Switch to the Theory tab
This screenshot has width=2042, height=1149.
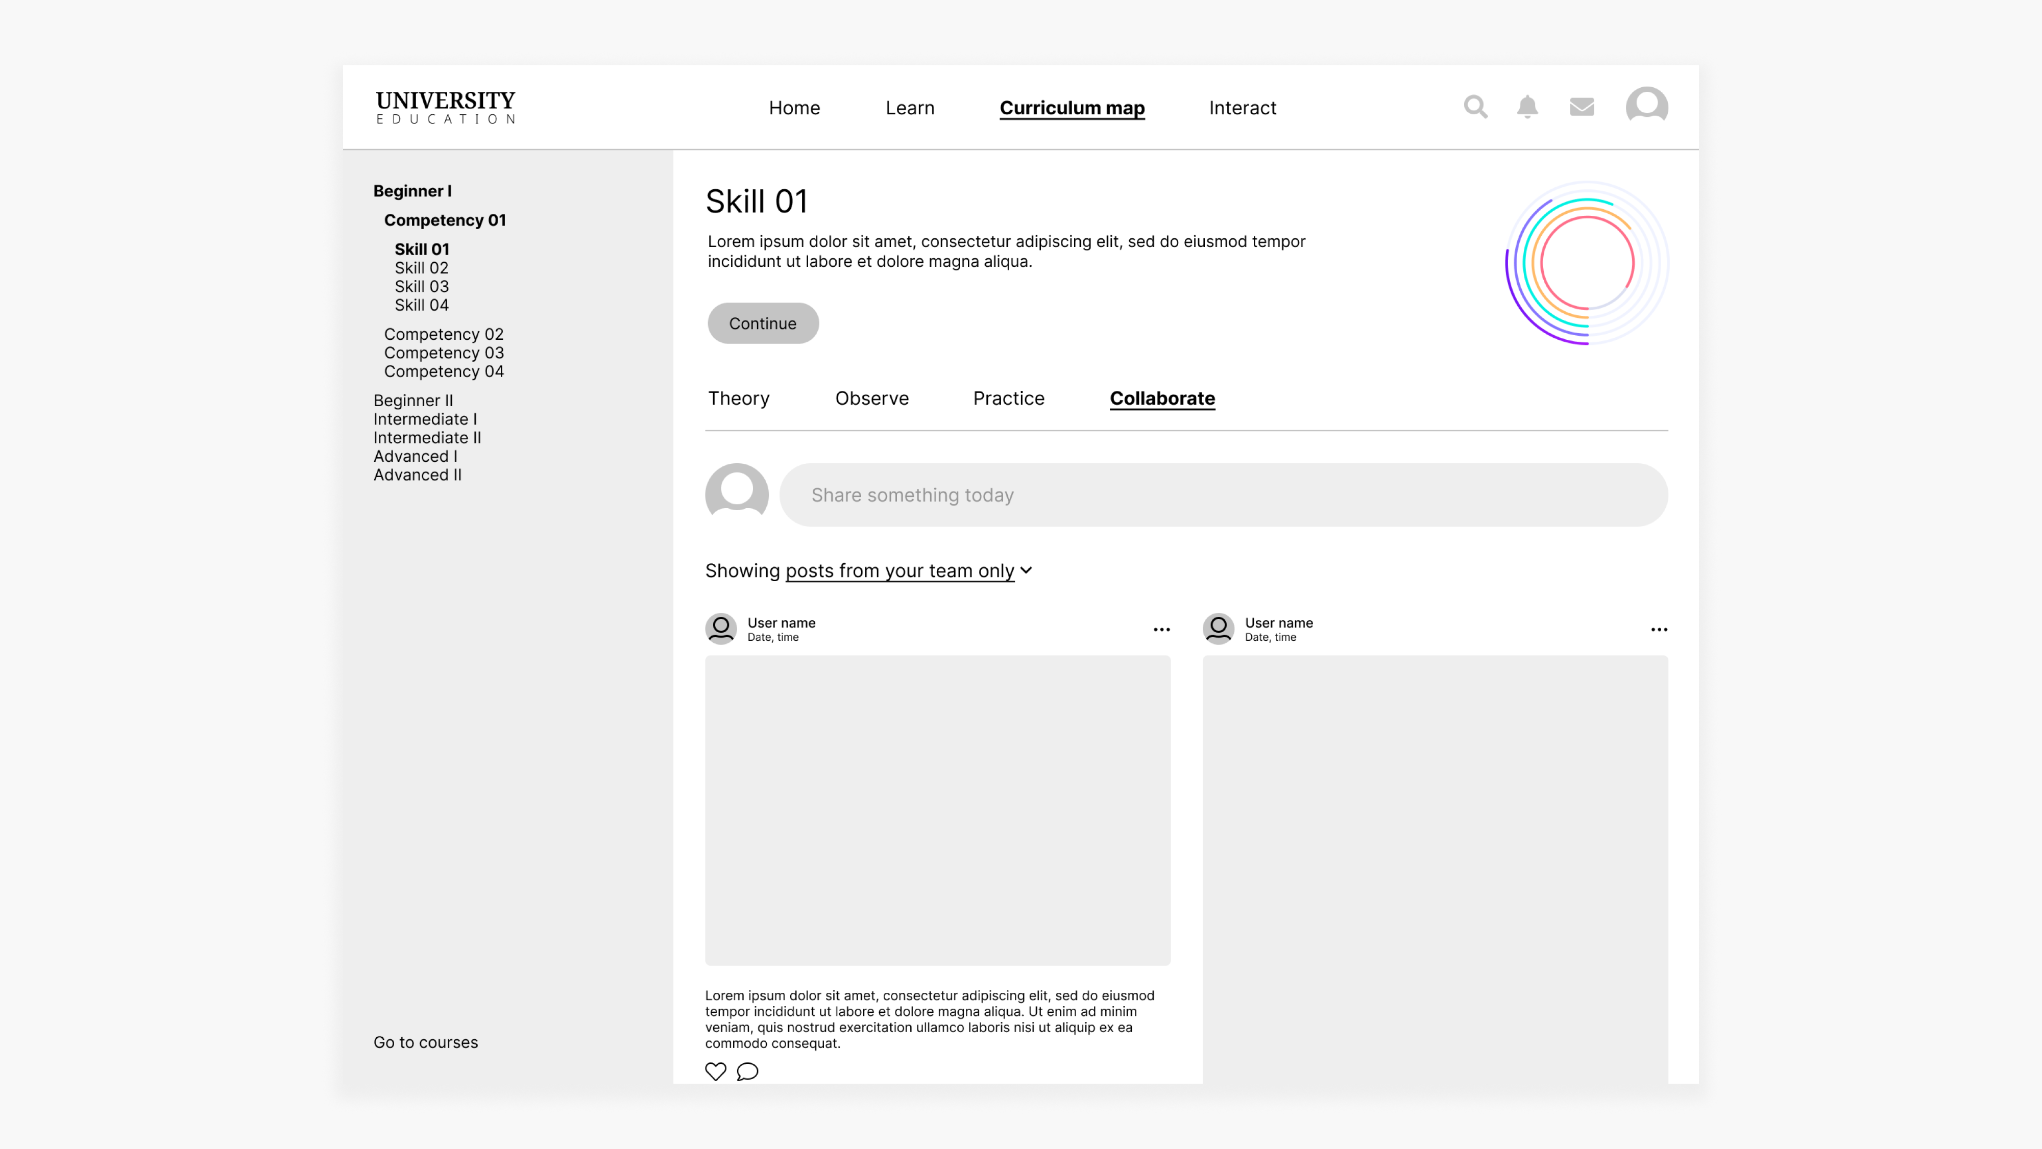[738, 398]
